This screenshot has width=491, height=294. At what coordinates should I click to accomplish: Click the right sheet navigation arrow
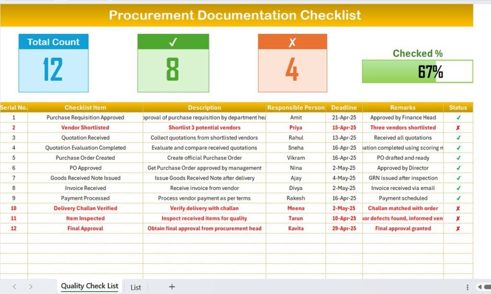click(x=30, y=286)
